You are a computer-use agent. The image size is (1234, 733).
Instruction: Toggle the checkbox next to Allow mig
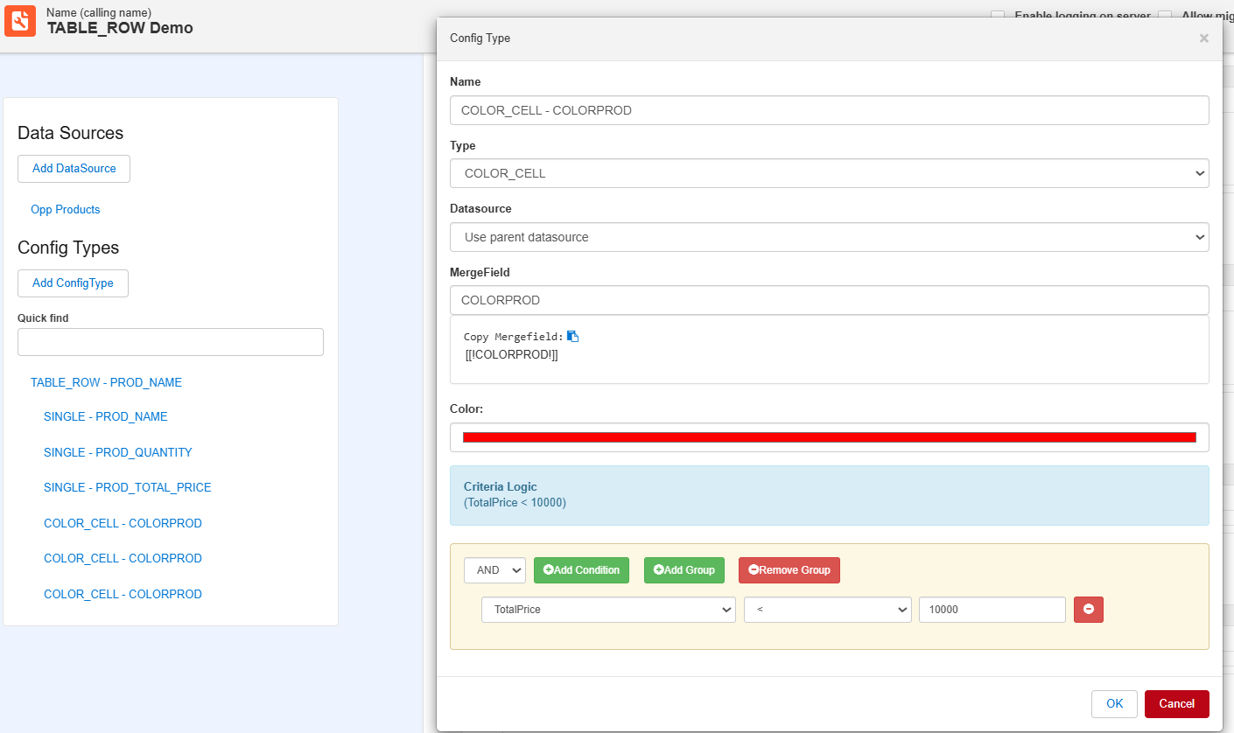(x=1165, y=16)
